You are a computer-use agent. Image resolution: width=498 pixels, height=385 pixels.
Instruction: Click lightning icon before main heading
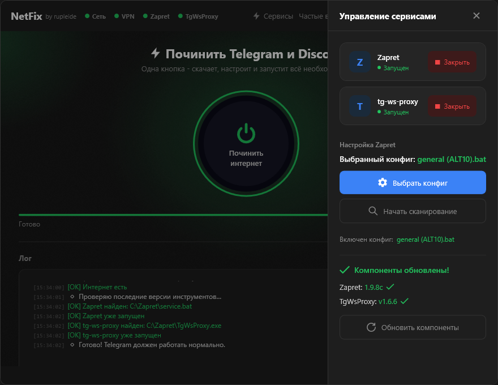[x=155, y=53]
